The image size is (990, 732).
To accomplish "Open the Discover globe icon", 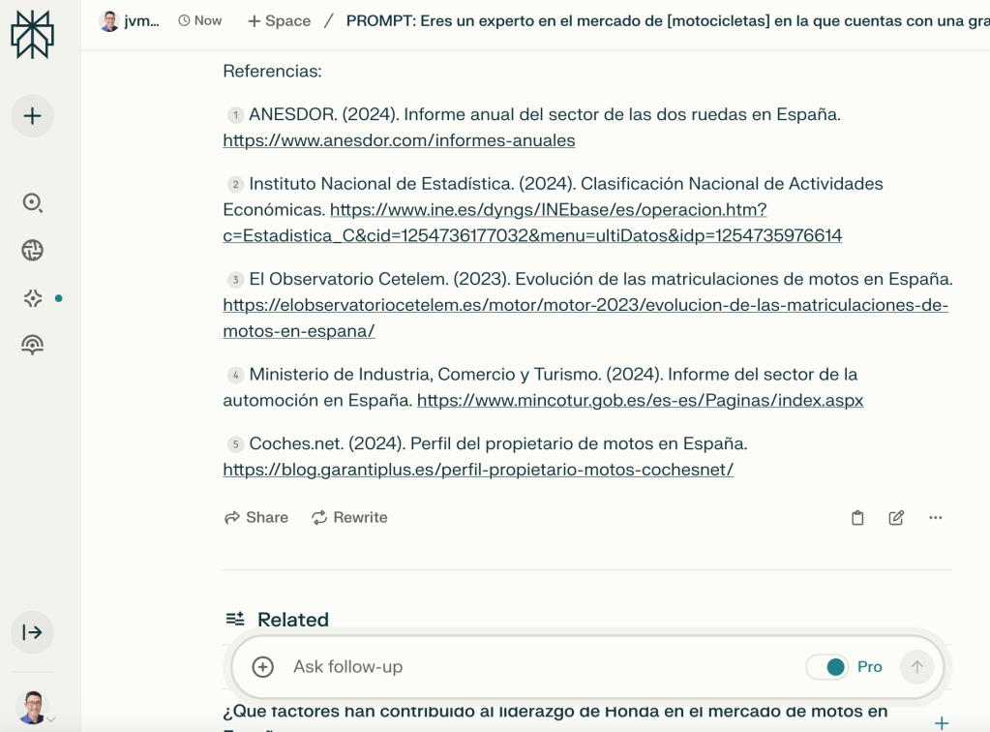I will (x=32, y=251).
